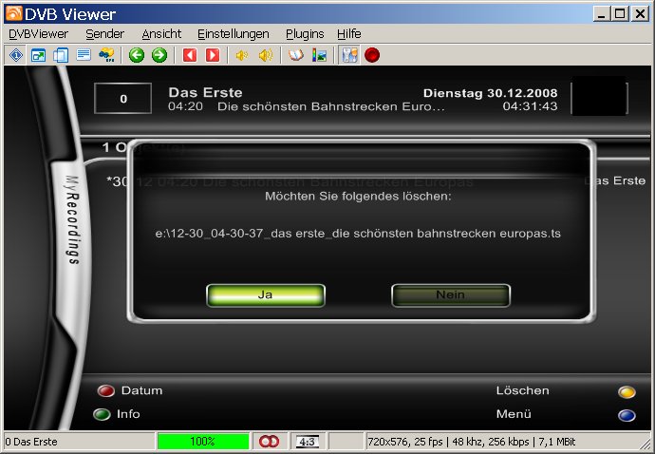The image size is (655, 454).
Task: Click the Das Erste channel name header
Action: [x=205, y=92]
